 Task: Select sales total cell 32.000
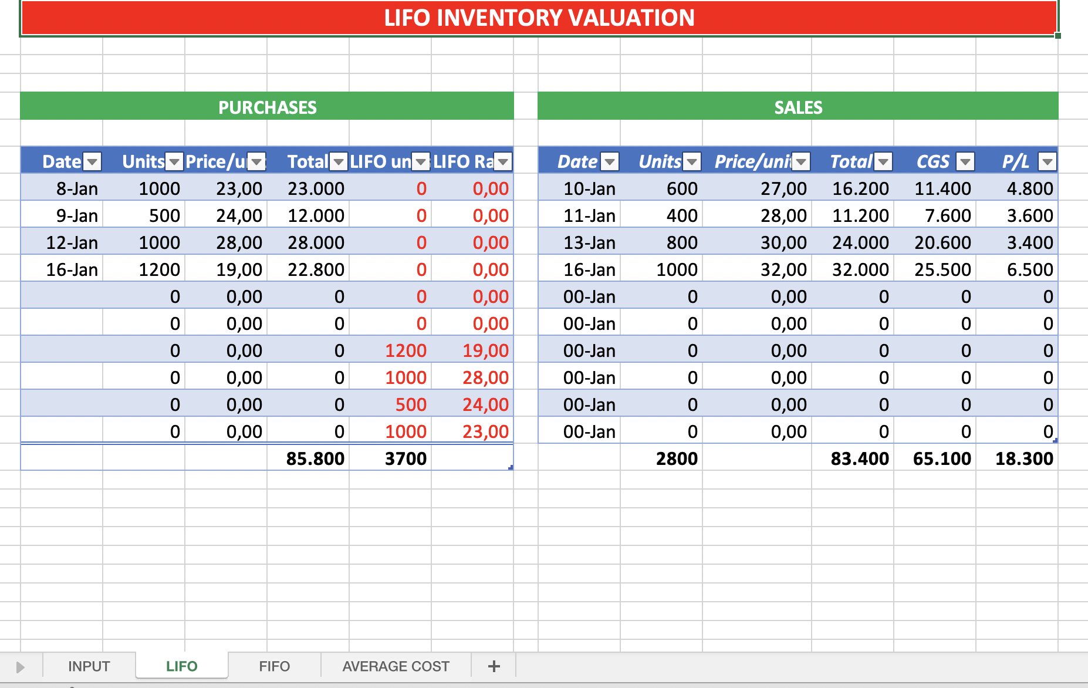point(853,269)
